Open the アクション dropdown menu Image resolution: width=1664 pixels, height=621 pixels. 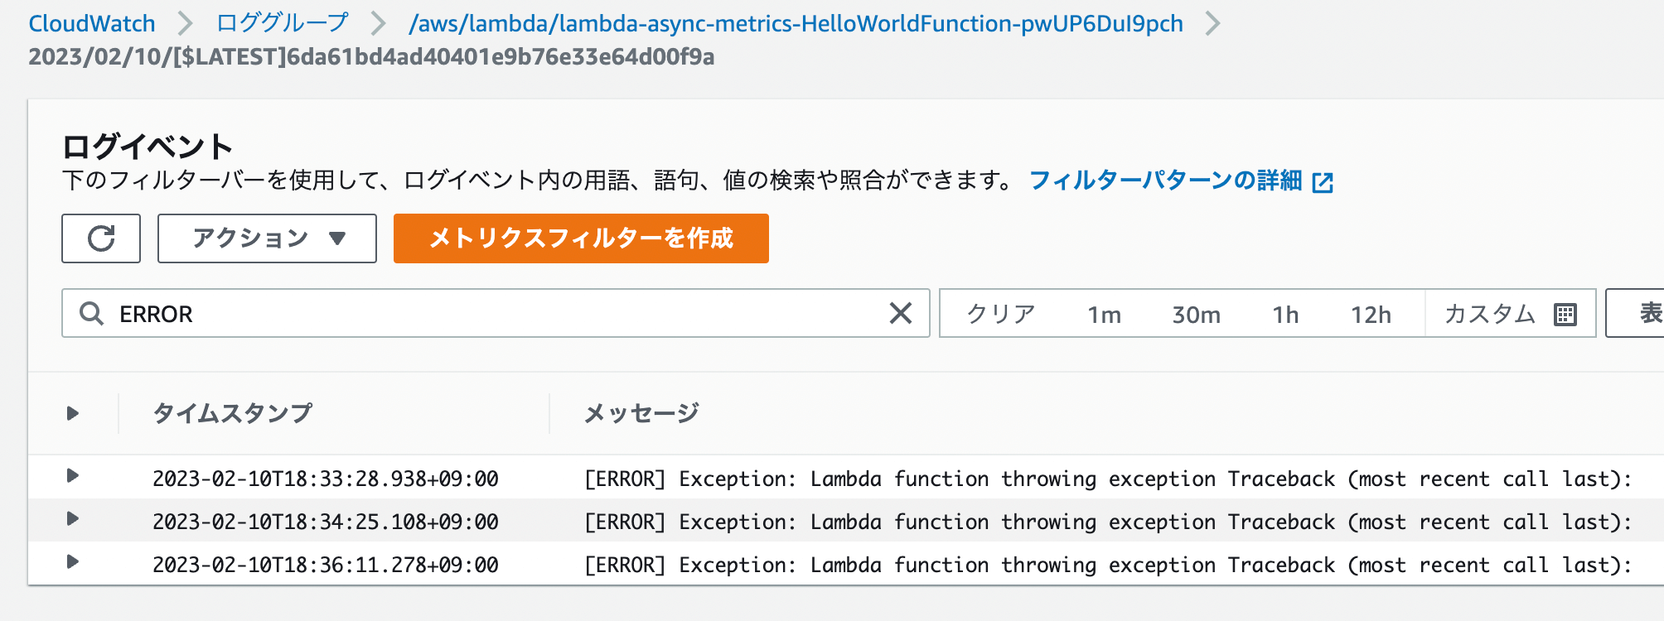[x=267, y=238]
